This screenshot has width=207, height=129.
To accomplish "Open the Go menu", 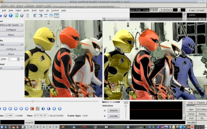I will click(48, 10).
